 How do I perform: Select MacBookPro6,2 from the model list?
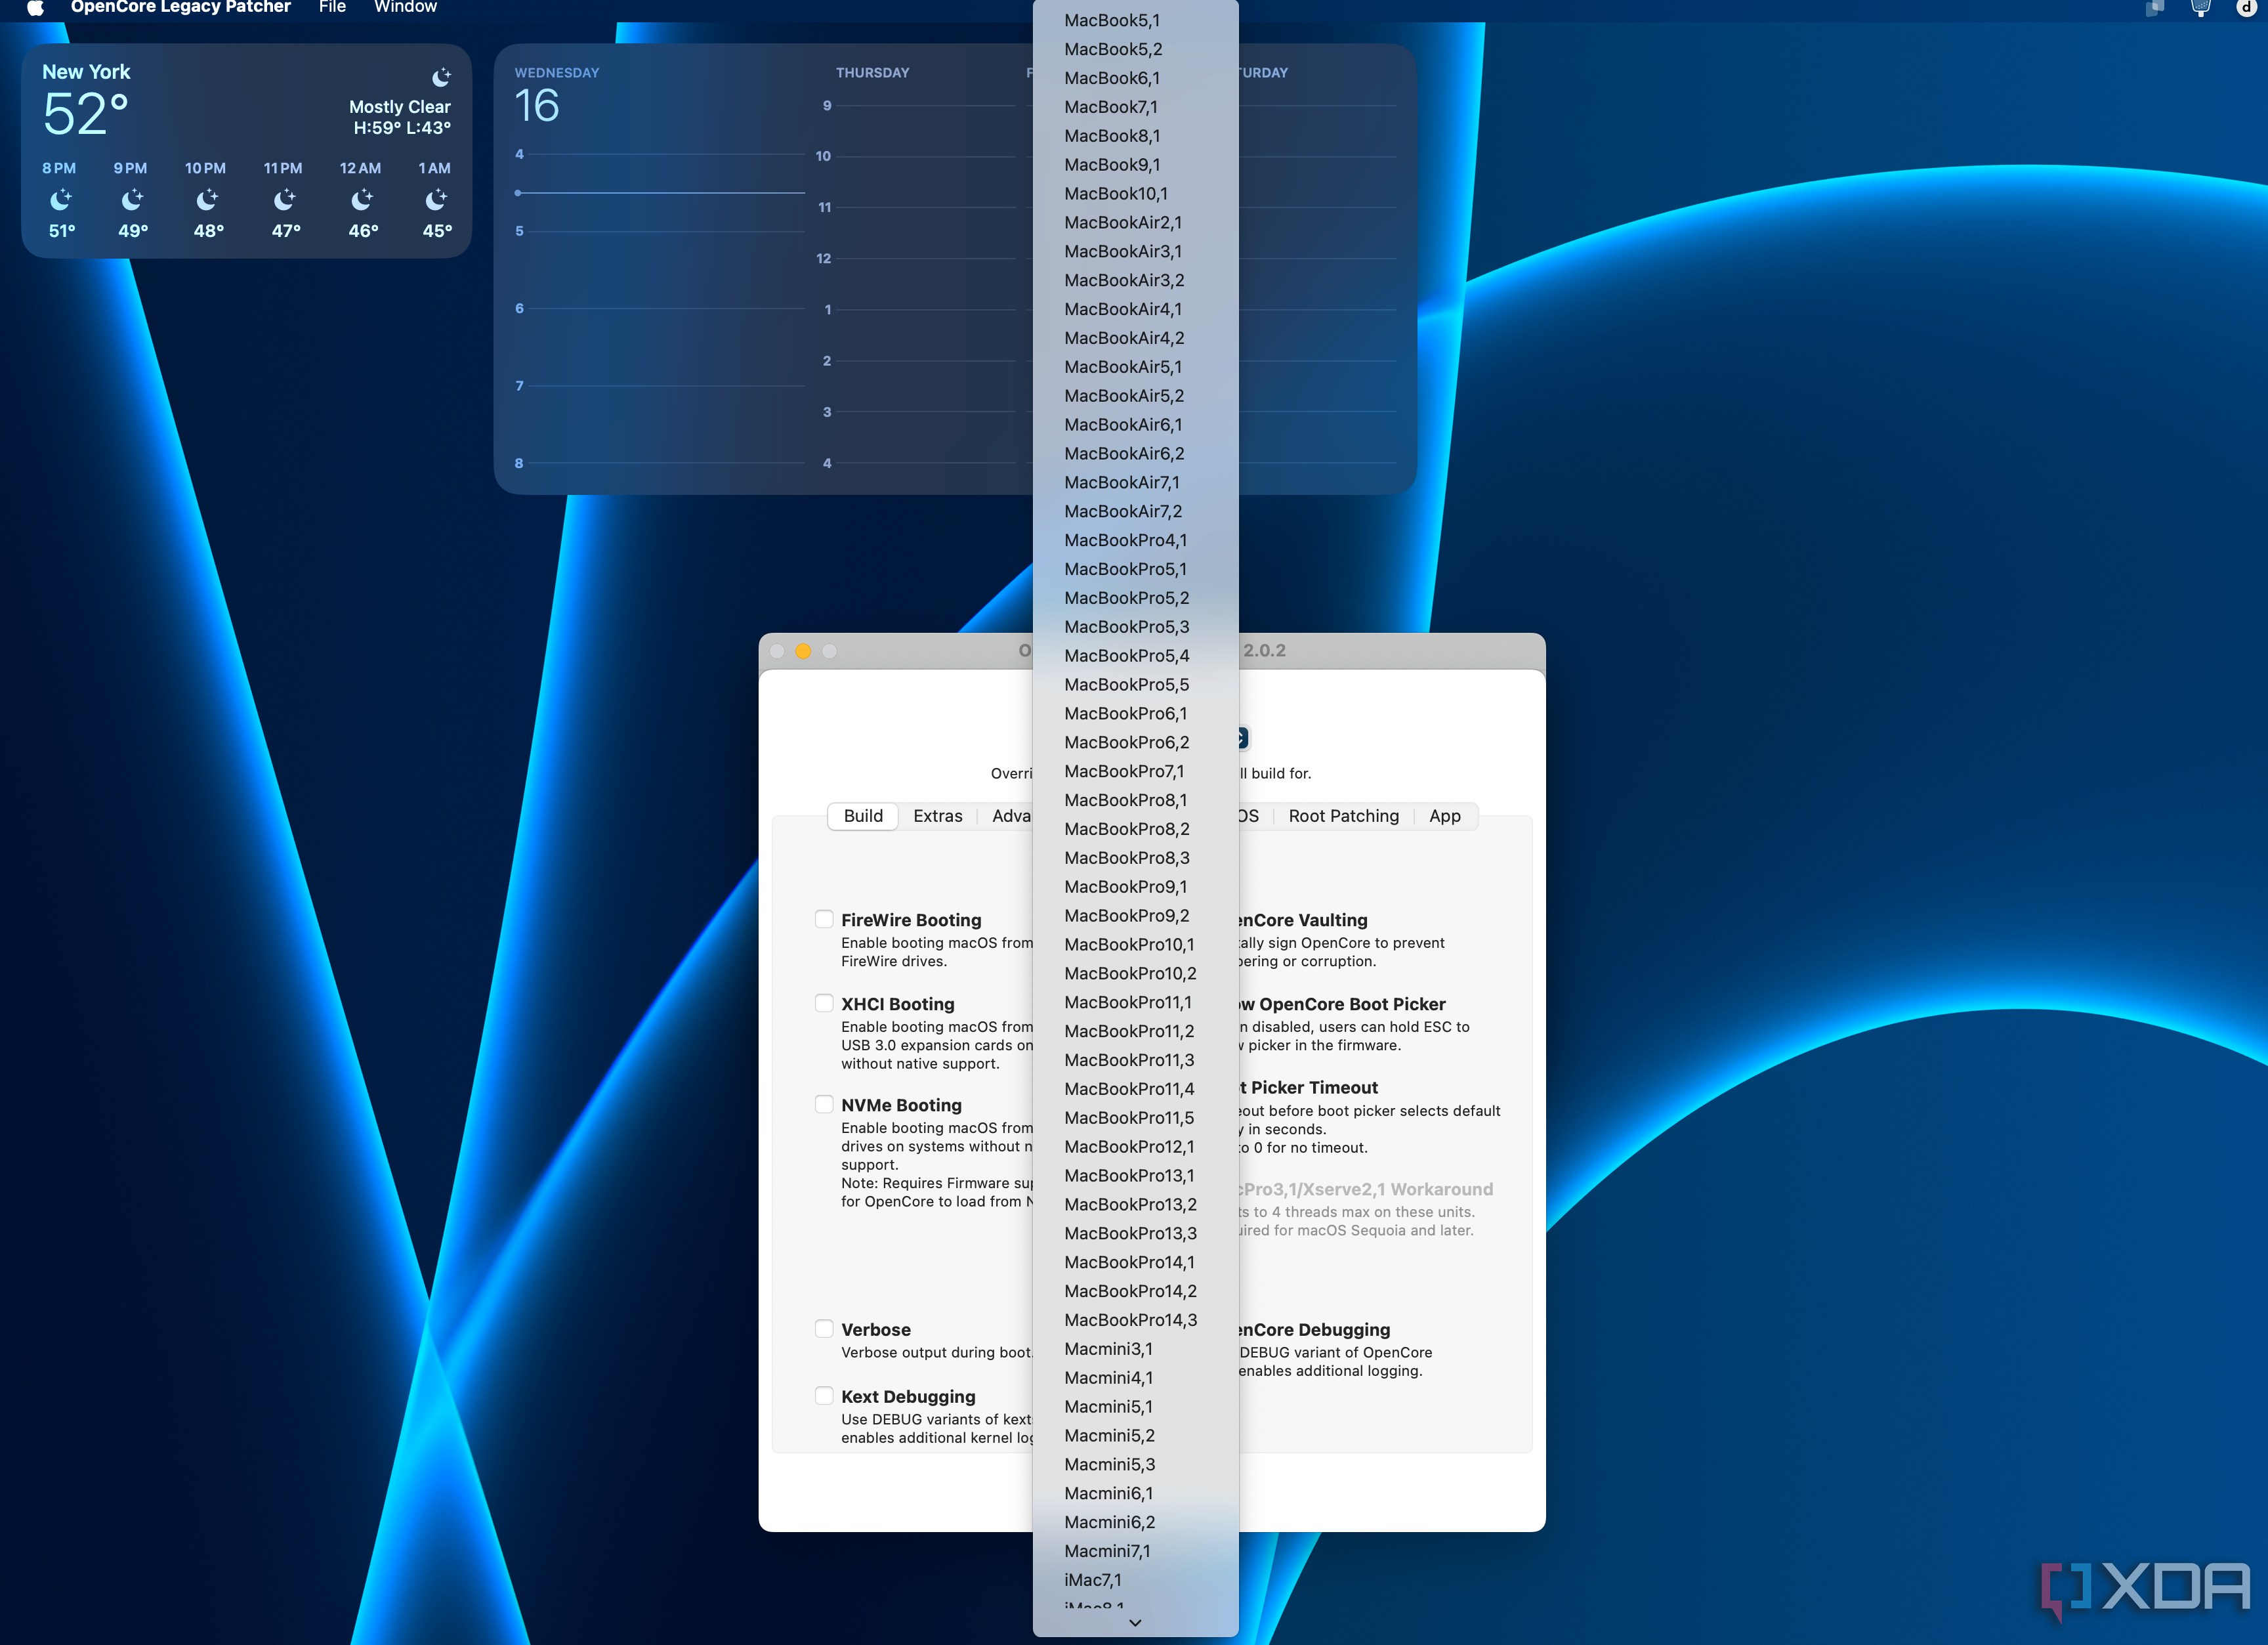[1135, 742]
